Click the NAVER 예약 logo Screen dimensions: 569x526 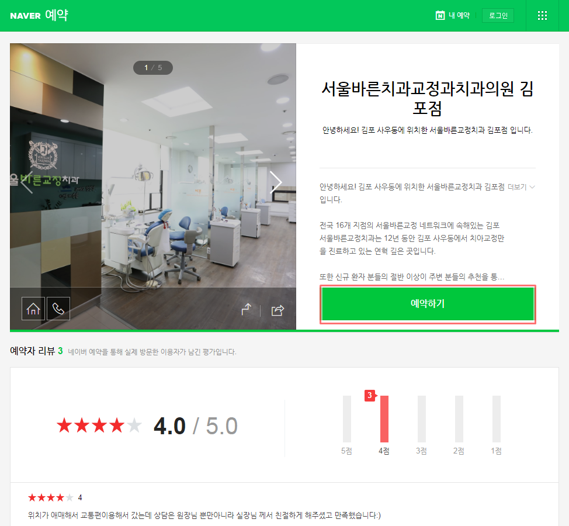39,15
